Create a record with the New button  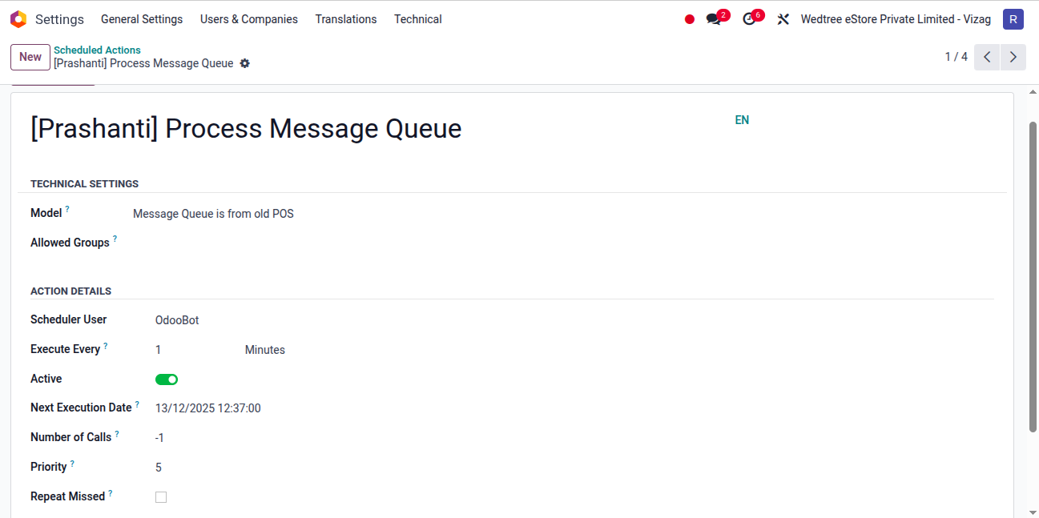(x=30, y=57)
